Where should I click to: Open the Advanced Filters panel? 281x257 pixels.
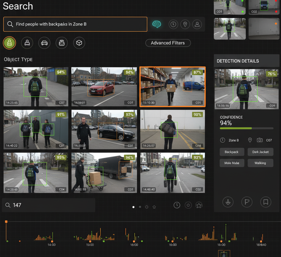coord(168,43)
